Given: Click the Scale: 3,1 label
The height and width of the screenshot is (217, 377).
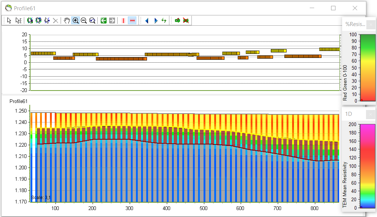Looking at the screenshot, I should pos(41,198).
